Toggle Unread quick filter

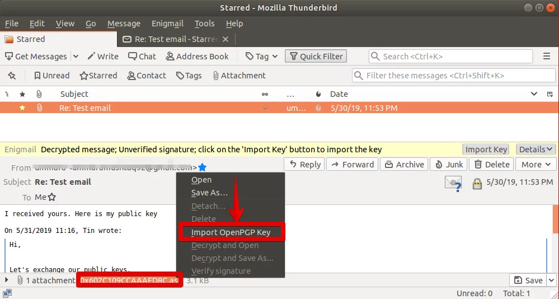coord(51,76)
